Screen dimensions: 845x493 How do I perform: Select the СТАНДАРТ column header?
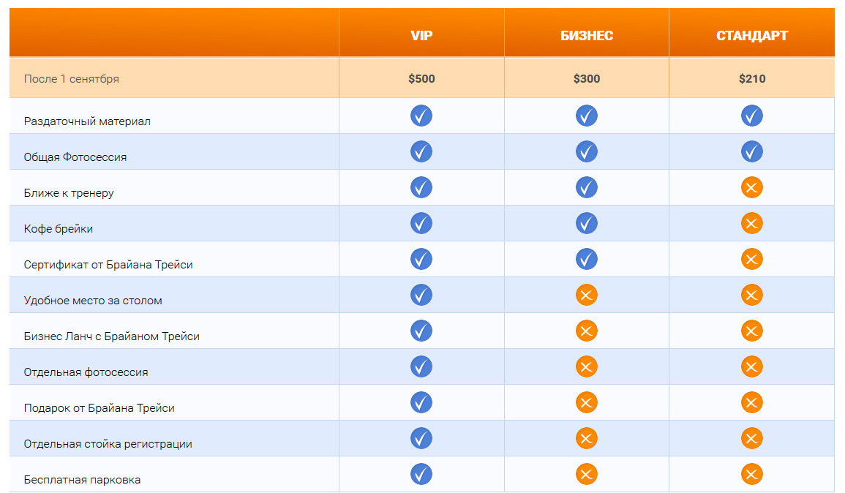coord(752,36)
